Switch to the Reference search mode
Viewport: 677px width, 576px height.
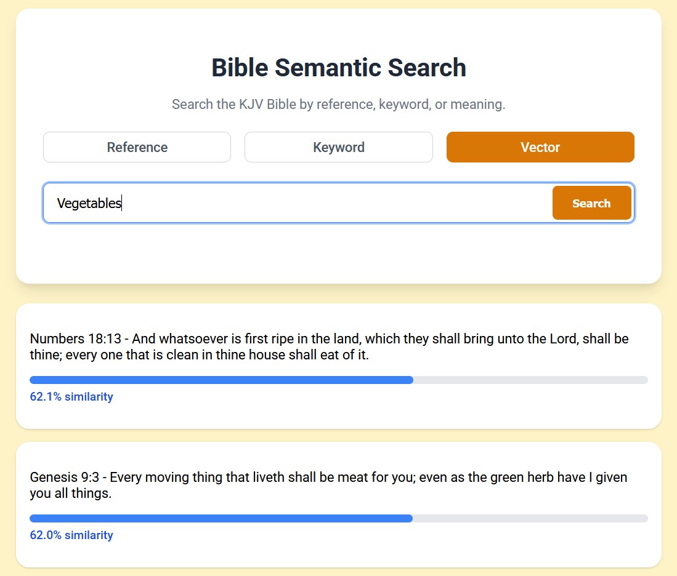[137, 147]
